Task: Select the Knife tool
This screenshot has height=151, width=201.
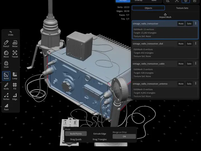Action: 6,86
